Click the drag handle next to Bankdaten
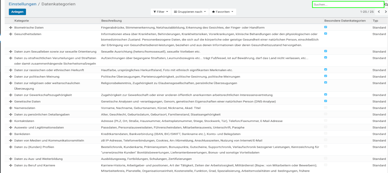Image resolution: width=388 pixels, height=173 pixels. pos(11,134)
